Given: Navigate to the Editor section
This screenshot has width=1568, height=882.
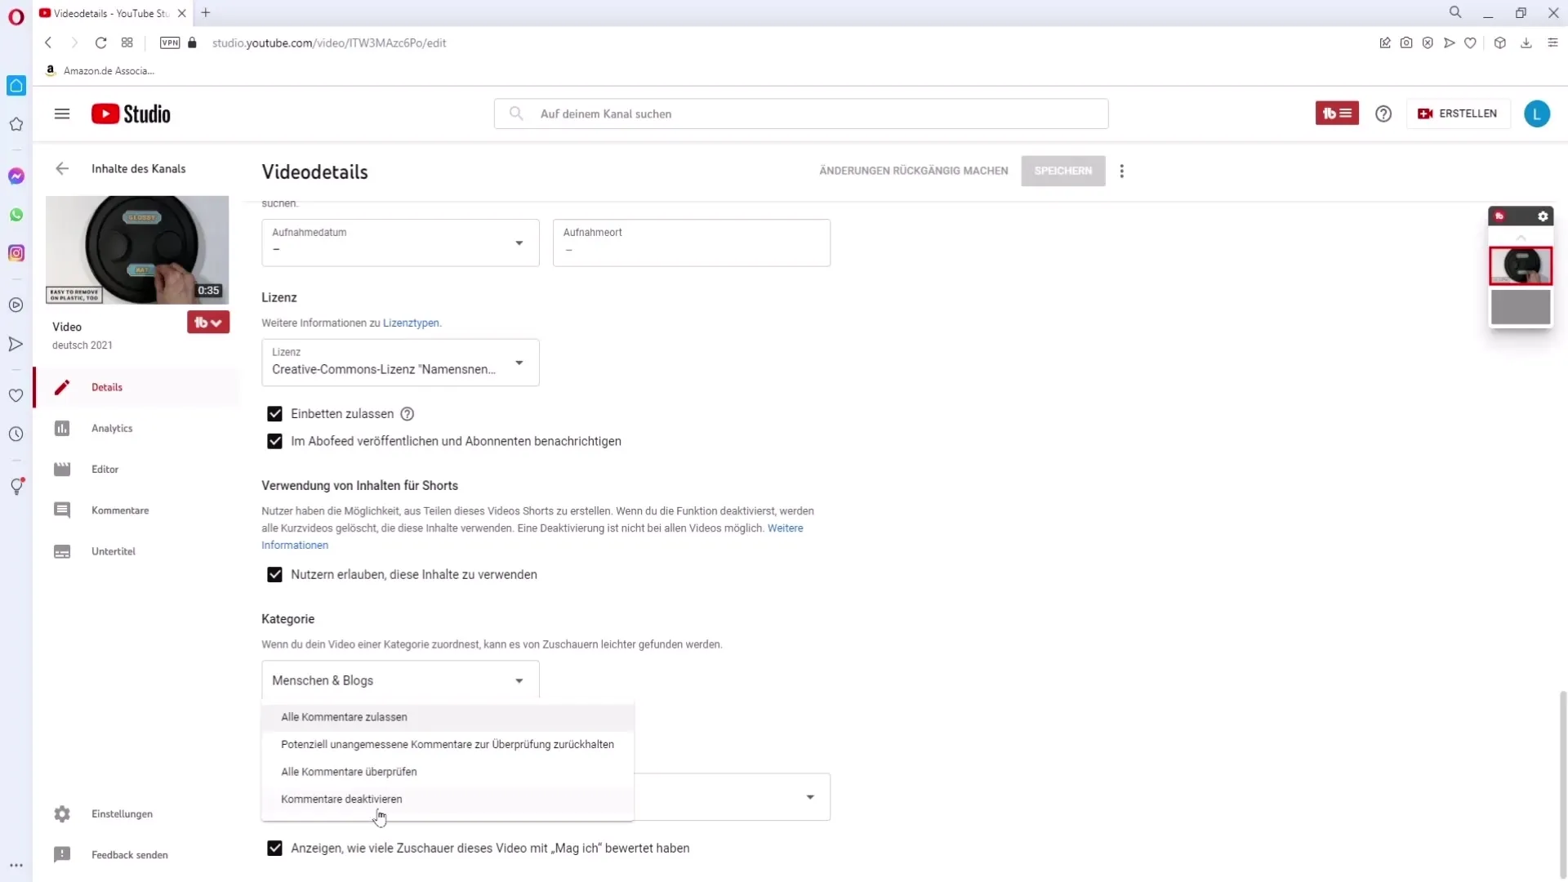Looking at the screenshot, I should coord(105,469).
